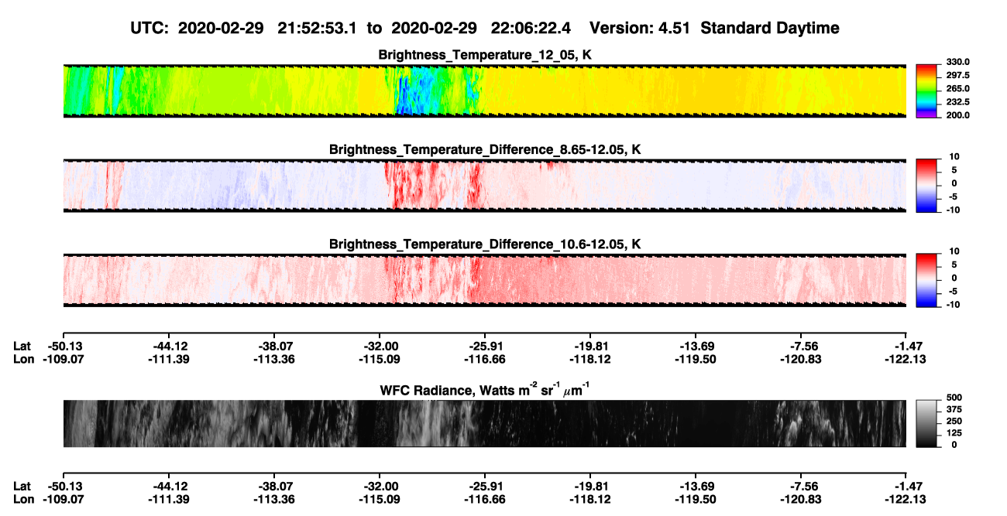This screenshot has height=516, width=1007.
Task: Click the UTC start time 21:52:53.1
Action: [316, 28]
